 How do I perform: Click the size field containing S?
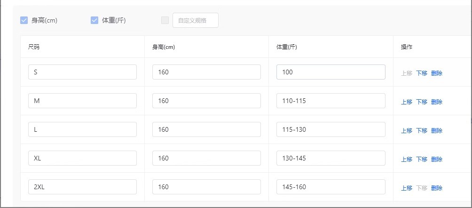82,72
